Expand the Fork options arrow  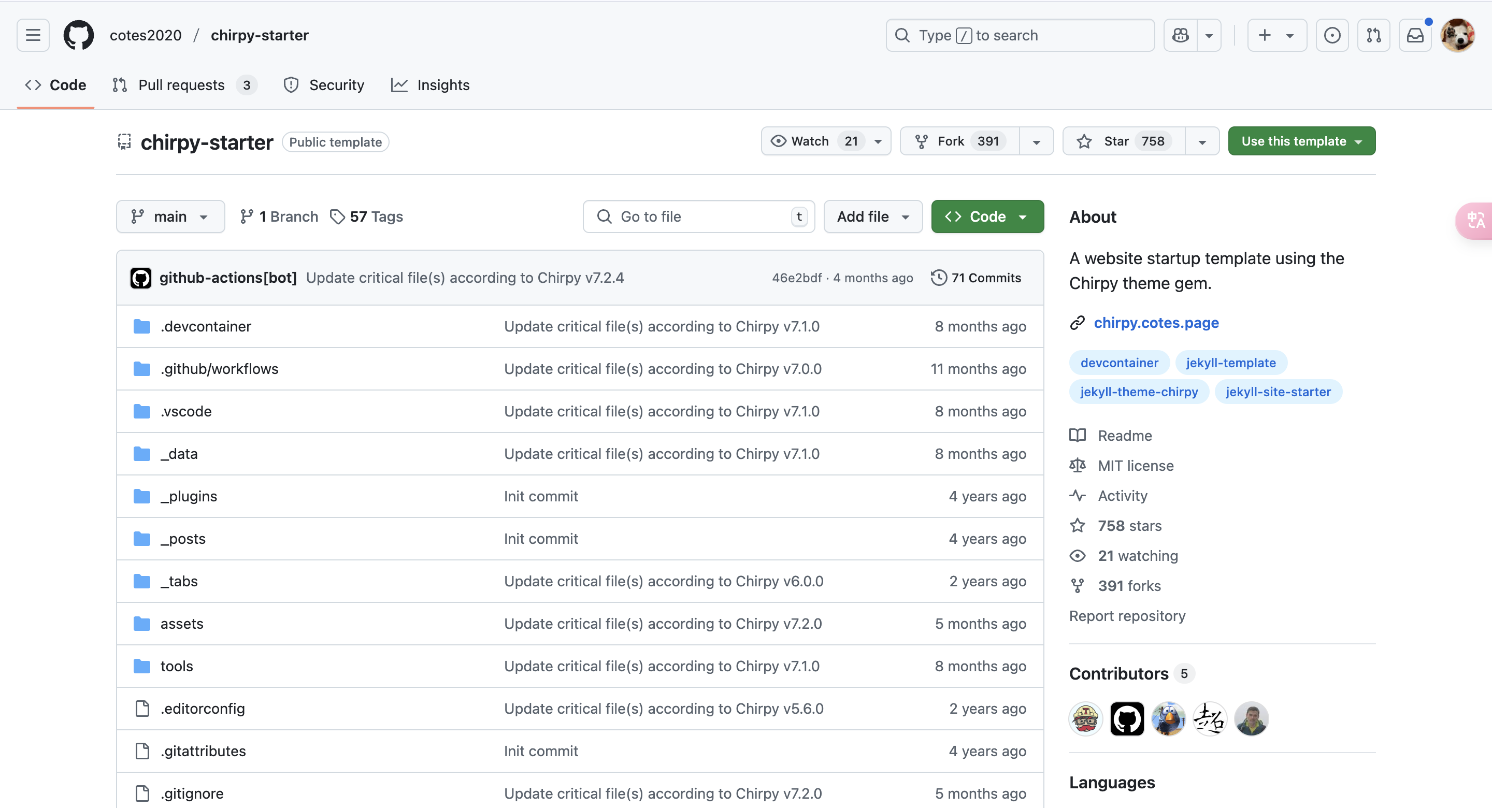(x=1036, y=141)
